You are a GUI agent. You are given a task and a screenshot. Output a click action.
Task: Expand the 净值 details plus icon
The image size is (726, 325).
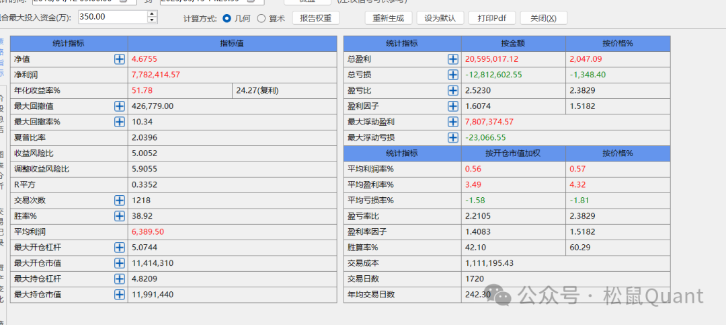[x=120, y=59]
